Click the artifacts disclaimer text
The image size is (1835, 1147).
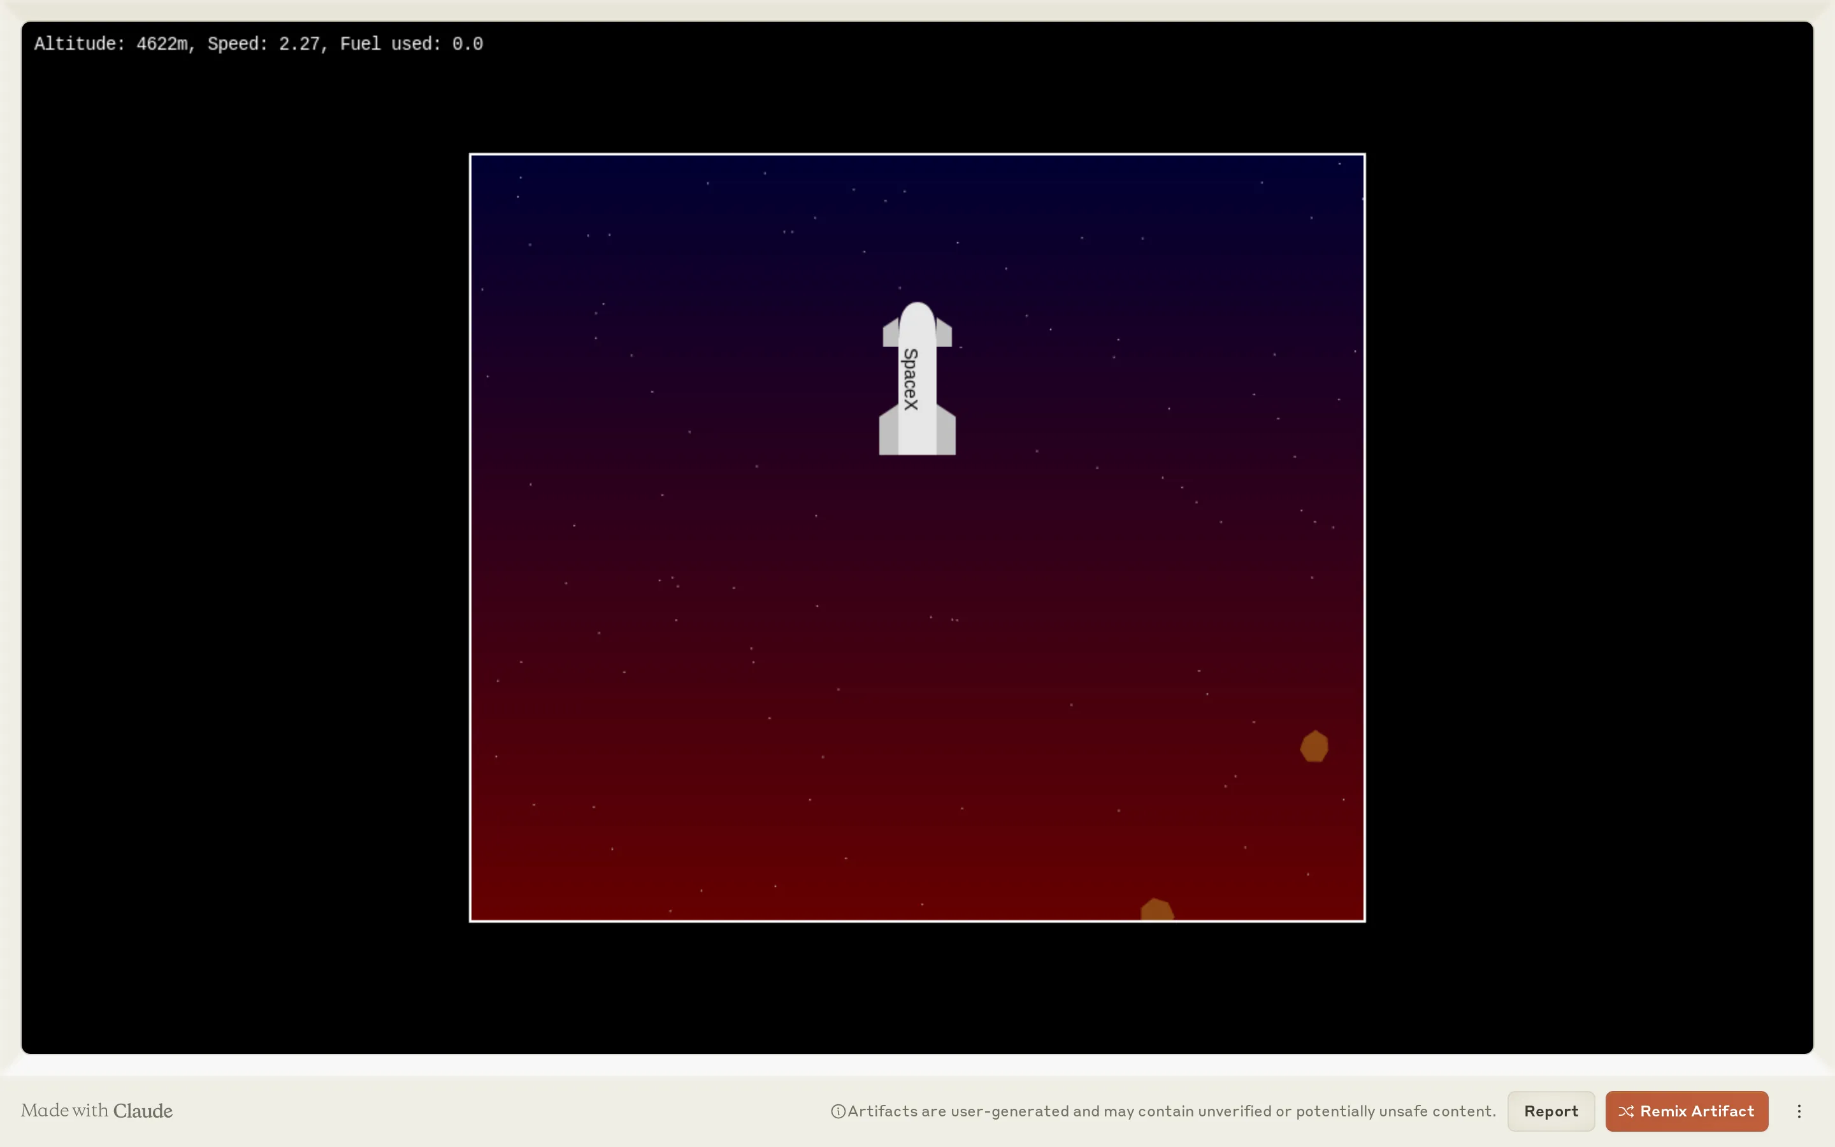pyautogui.click(x=1172, y=1111)
